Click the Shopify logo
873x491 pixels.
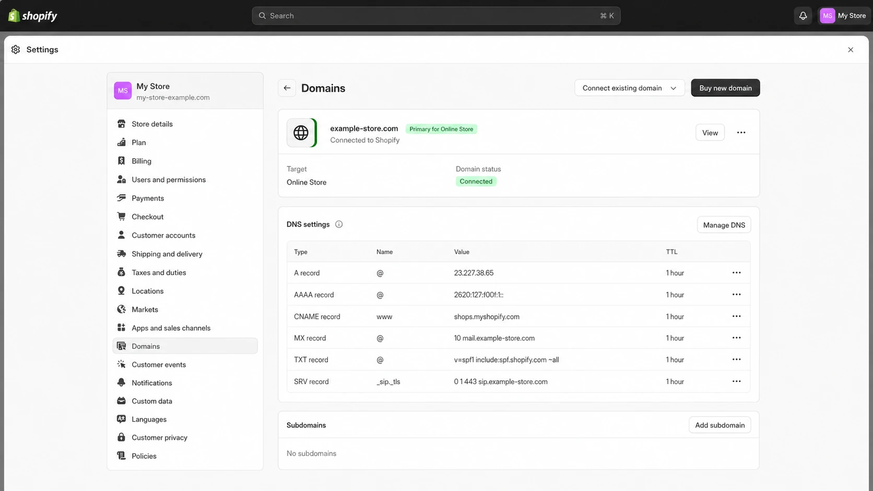pyautogui.click(x=32, y=16)
